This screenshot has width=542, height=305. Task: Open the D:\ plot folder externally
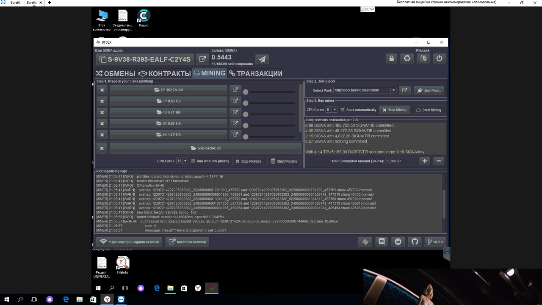pyautogui.click(x=235, y=90)
